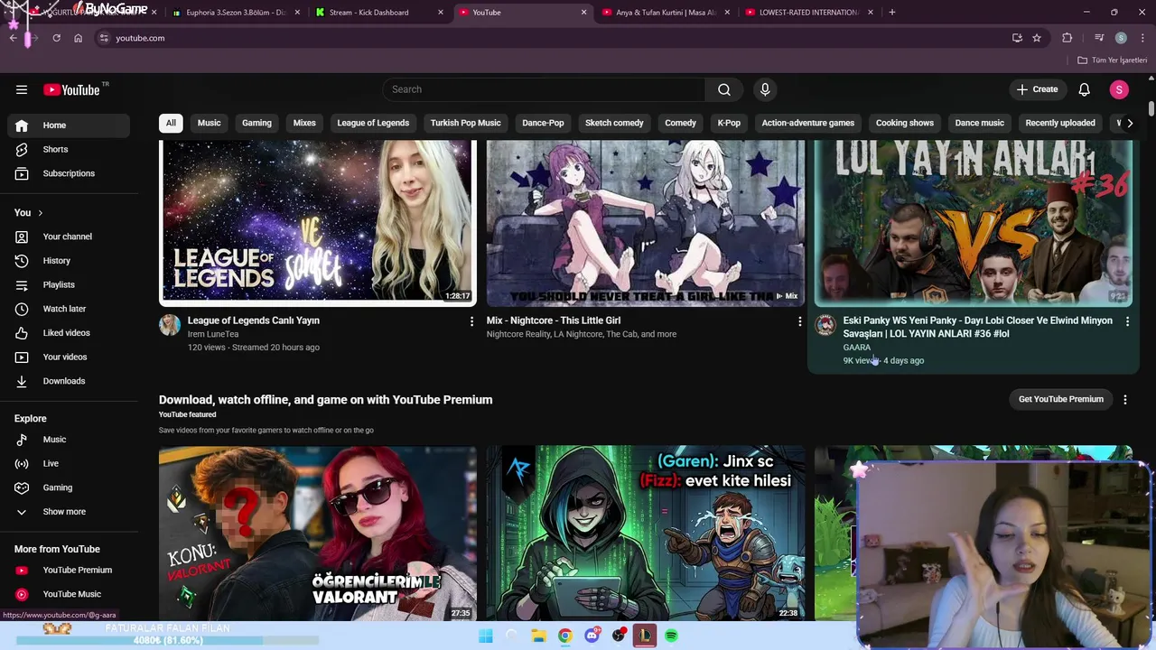Image resolution: width=1156 pixels, height=650 pixels.
Task: Select the Cooking shows filter chip
Action: (904, 123)
